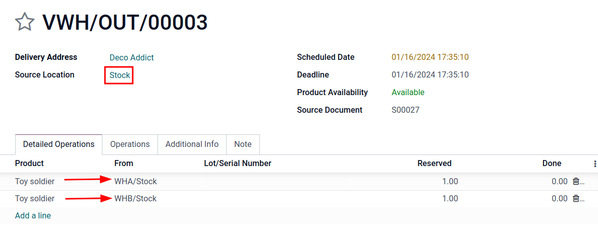
Task: Click Source Document value S00027
Action: [x=405, y=110]
